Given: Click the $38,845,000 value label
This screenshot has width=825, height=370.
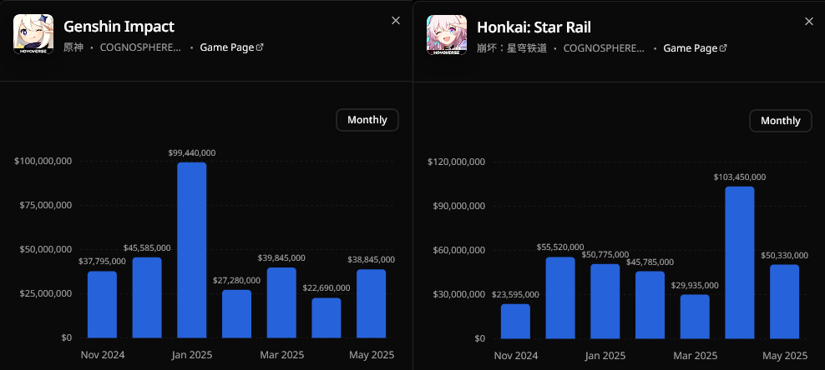Looking at the screenshot, I should pyautogui.click(x=371, y=259).
